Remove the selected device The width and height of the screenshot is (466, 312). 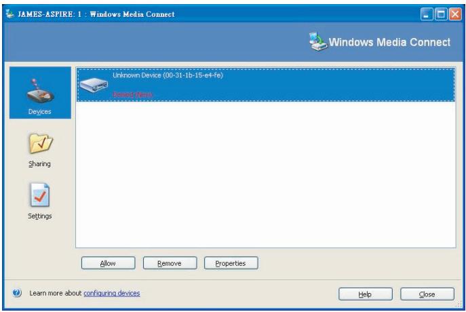pos(170,263)
